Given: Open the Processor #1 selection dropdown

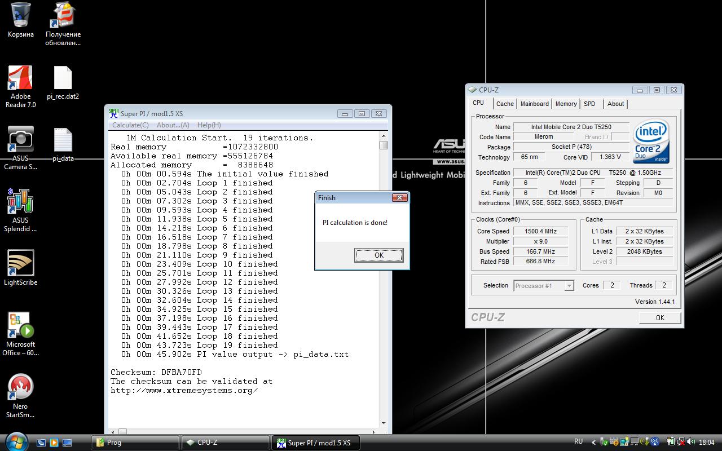Looking at the screenshot, I should point(544,286).
